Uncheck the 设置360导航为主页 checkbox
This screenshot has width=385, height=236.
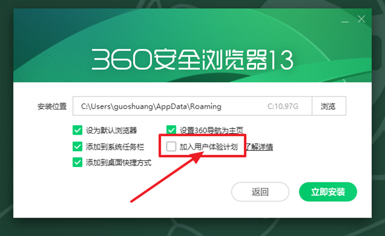coord(171,130)
